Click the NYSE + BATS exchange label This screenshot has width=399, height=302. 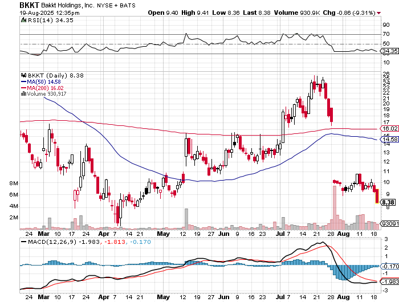pyautogui.click(x=116, y=5)
